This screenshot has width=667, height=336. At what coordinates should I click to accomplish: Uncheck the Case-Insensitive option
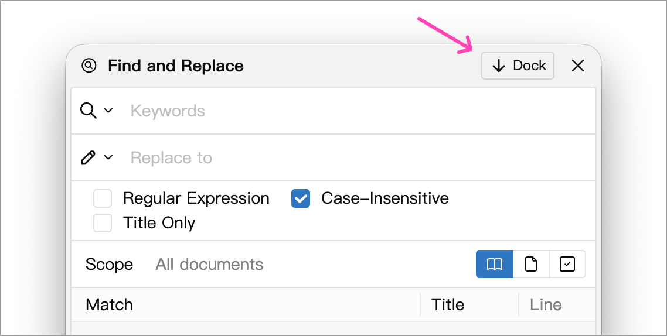(301, 198)
